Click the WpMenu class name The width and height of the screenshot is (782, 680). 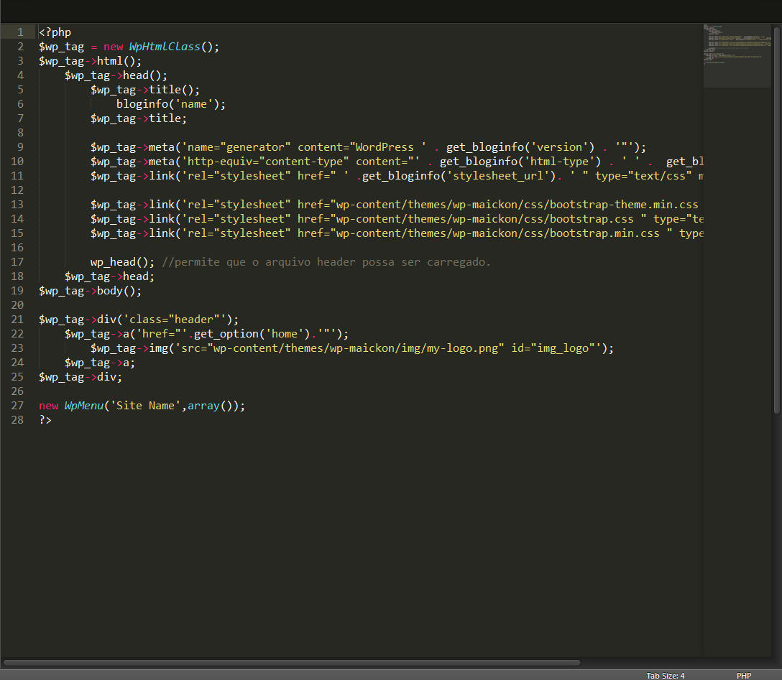point(83,406)
